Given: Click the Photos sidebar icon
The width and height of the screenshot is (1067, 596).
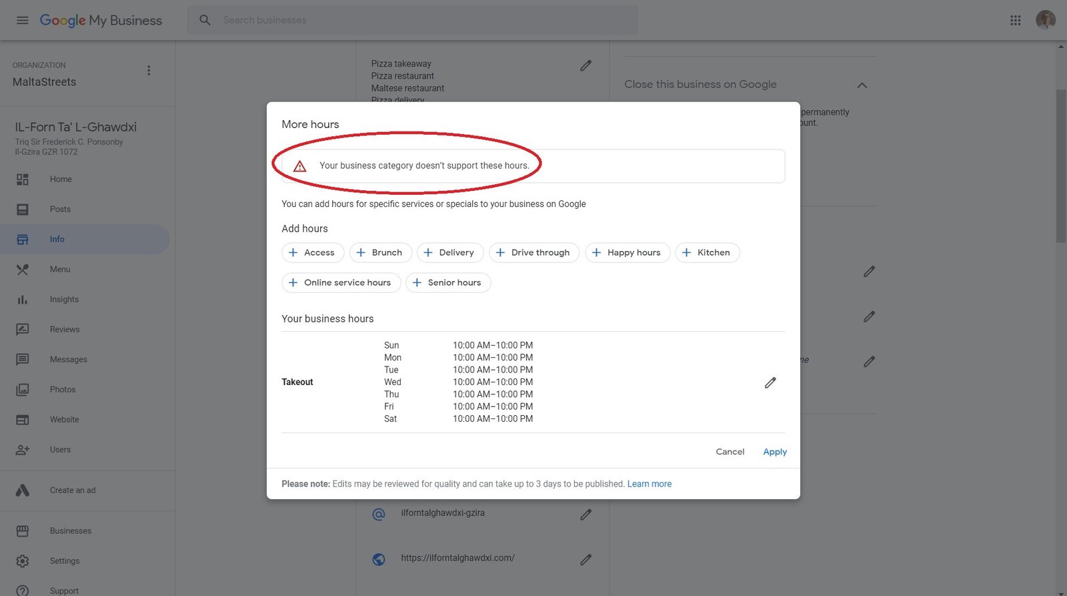Looking at the screenshot, I should pos(23,390).
